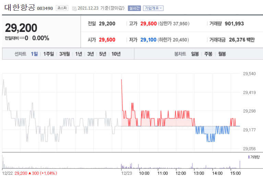Click the 코스피 market badge
Viewport: 263px width, 180px height.
coord(62,8)
